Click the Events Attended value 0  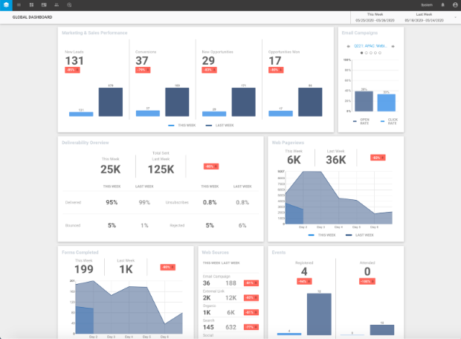point(367,271)
